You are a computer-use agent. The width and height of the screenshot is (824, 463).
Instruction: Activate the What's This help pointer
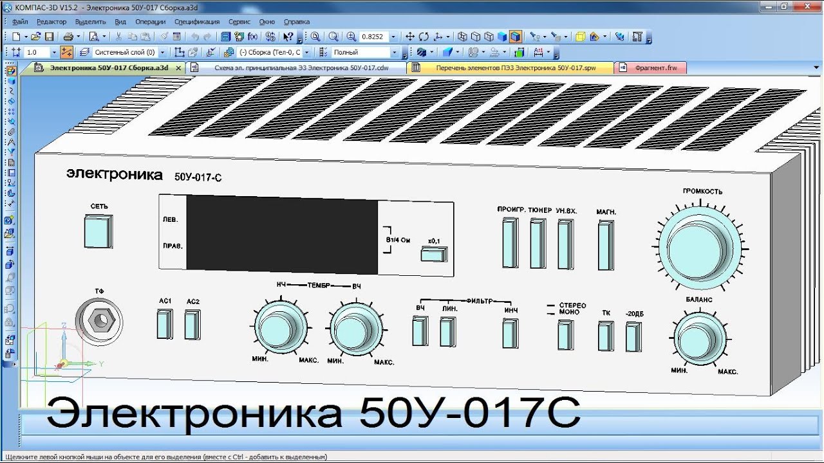(288, 37)
